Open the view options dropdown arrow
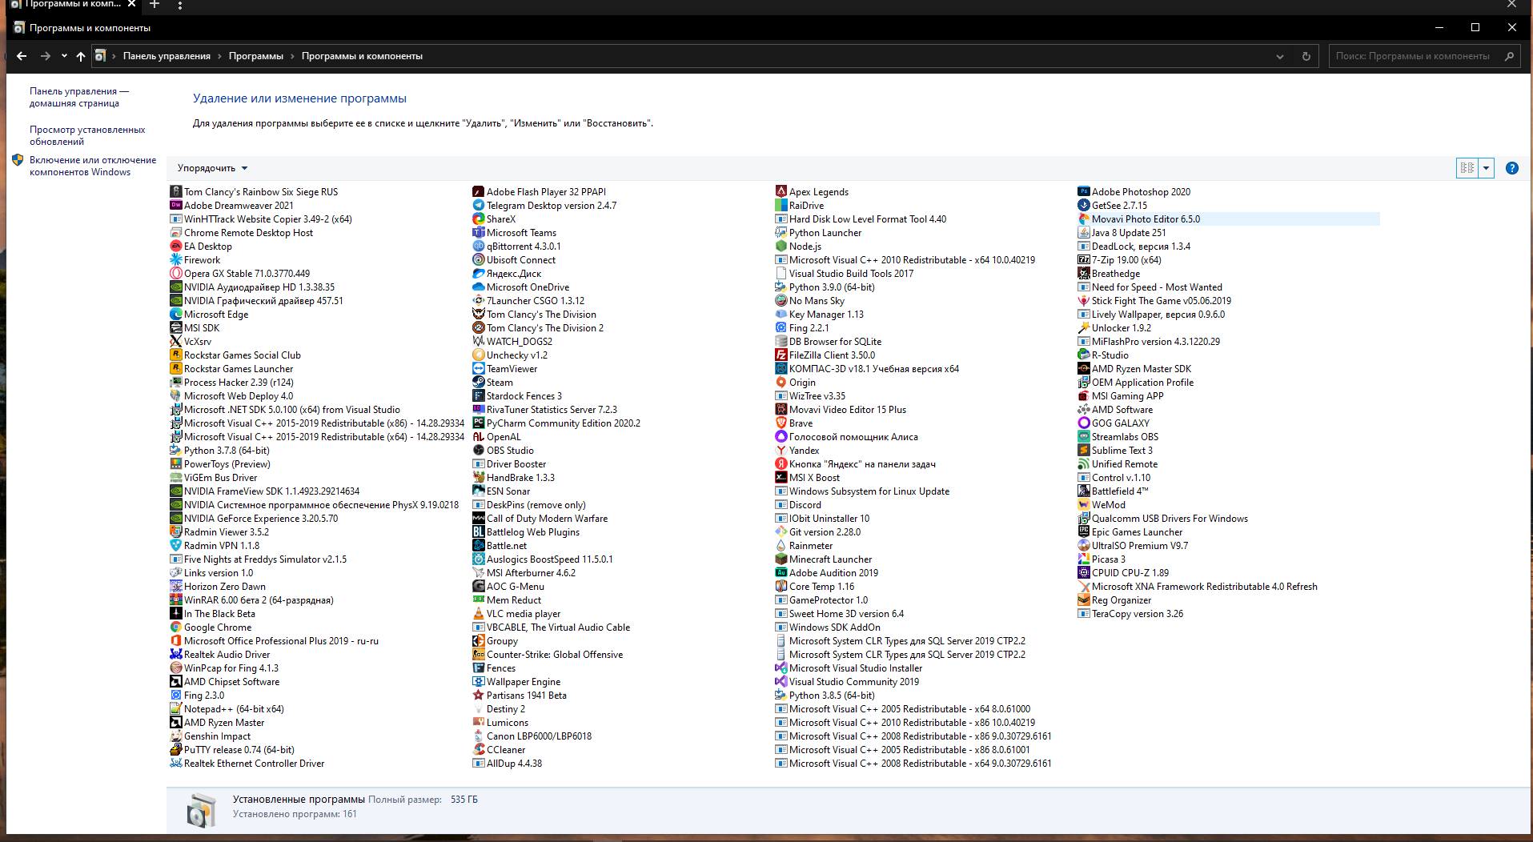This screenshot has width=1533, height=842. [1487, 168]
